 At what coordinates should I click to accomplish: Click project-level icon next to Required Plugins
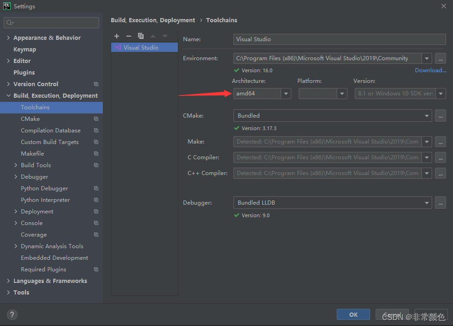tap(96, 269)
